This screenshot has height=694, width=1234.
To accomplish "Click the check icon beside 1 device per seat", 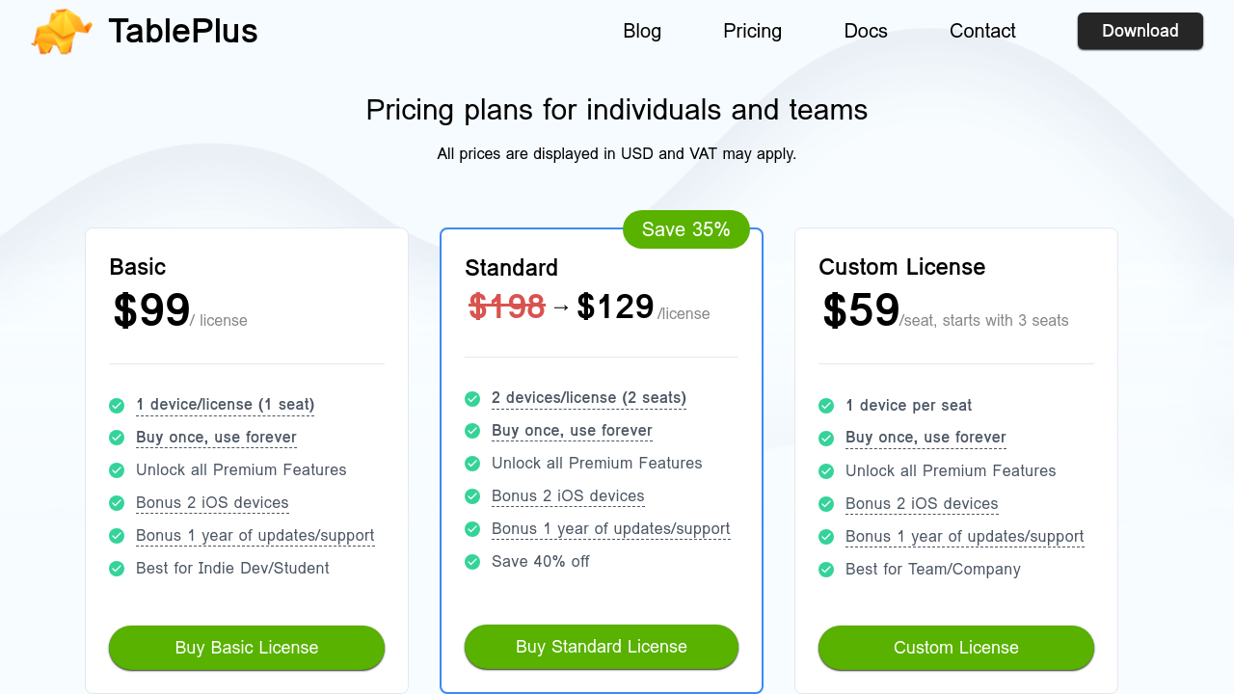I will coord(826,406).
